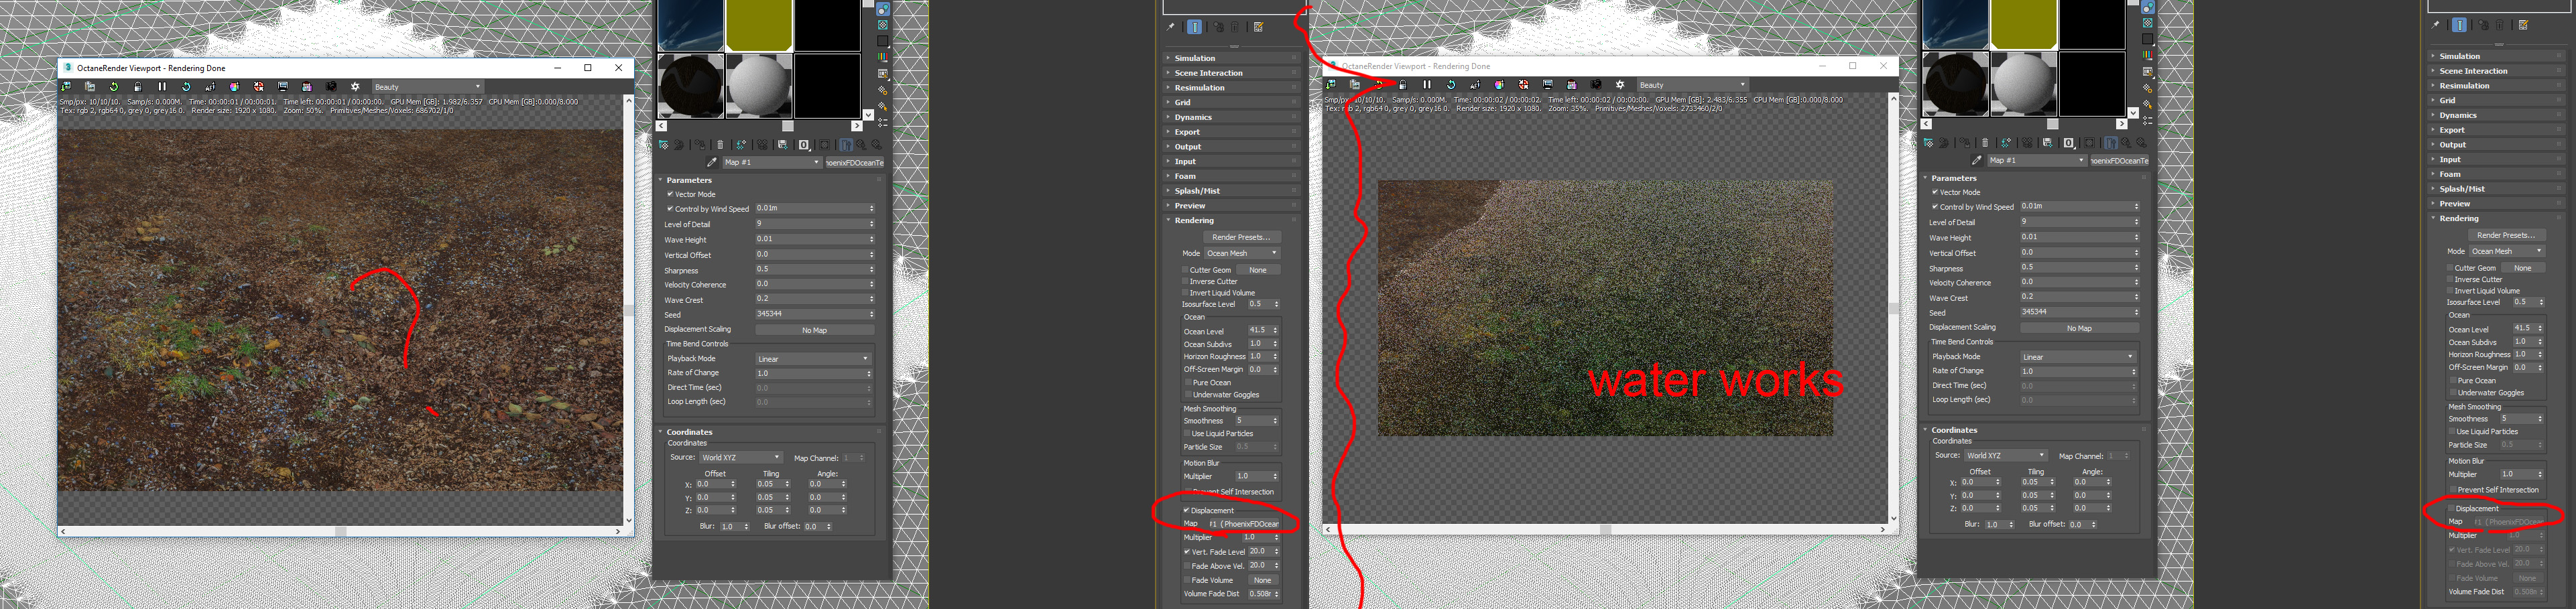Click Wave Height field beside water-render viewport
The width and height of the screenshot is (2576, 609).
coord(2076,237)
